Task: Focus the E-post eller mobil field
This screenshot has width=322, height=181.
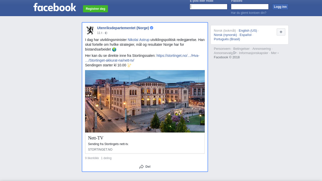Action: tap(209, 7)
